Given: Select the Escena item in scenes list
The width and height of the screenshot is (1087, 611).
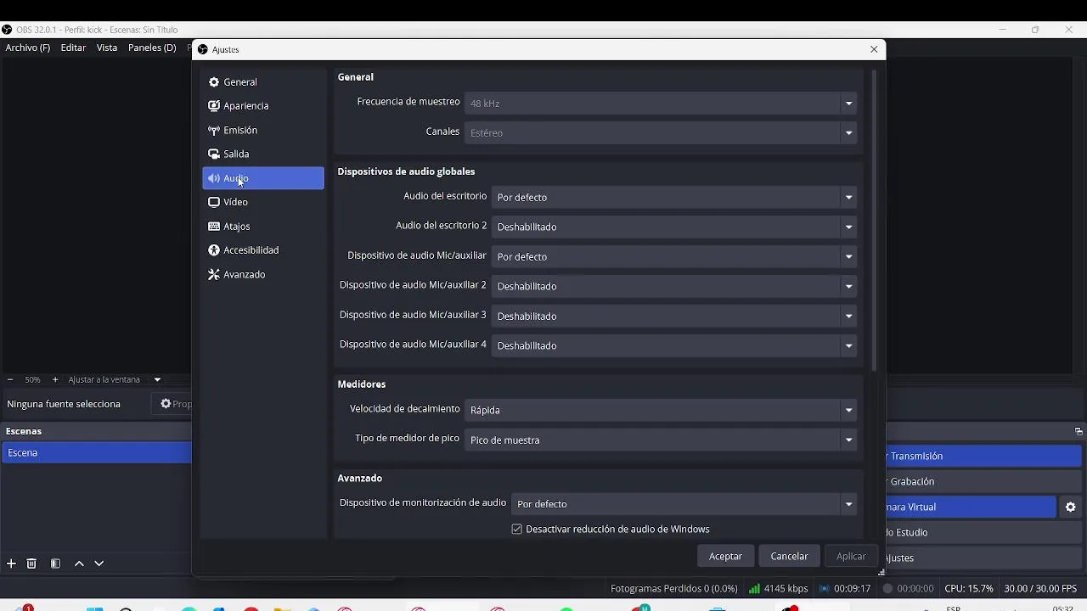Looking at the screenshot, I should [x=97, y=453].
